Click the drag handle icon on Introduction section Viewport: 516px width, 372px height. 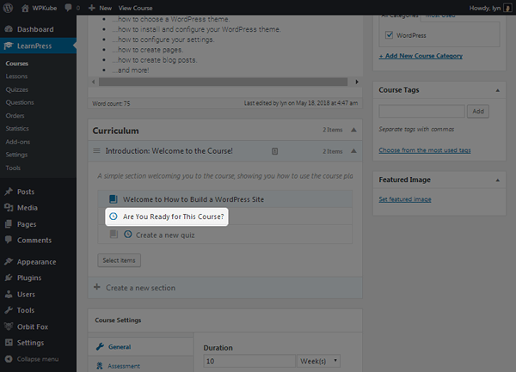coord(96,151)
